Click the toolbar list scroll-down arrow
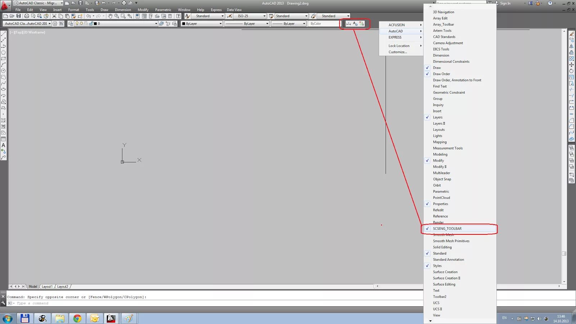 [430, 321]
